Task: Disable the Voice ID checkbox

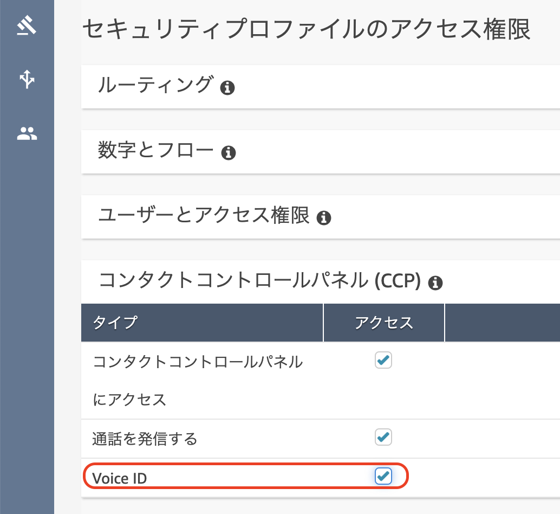Action: click(x=383, y=477)
